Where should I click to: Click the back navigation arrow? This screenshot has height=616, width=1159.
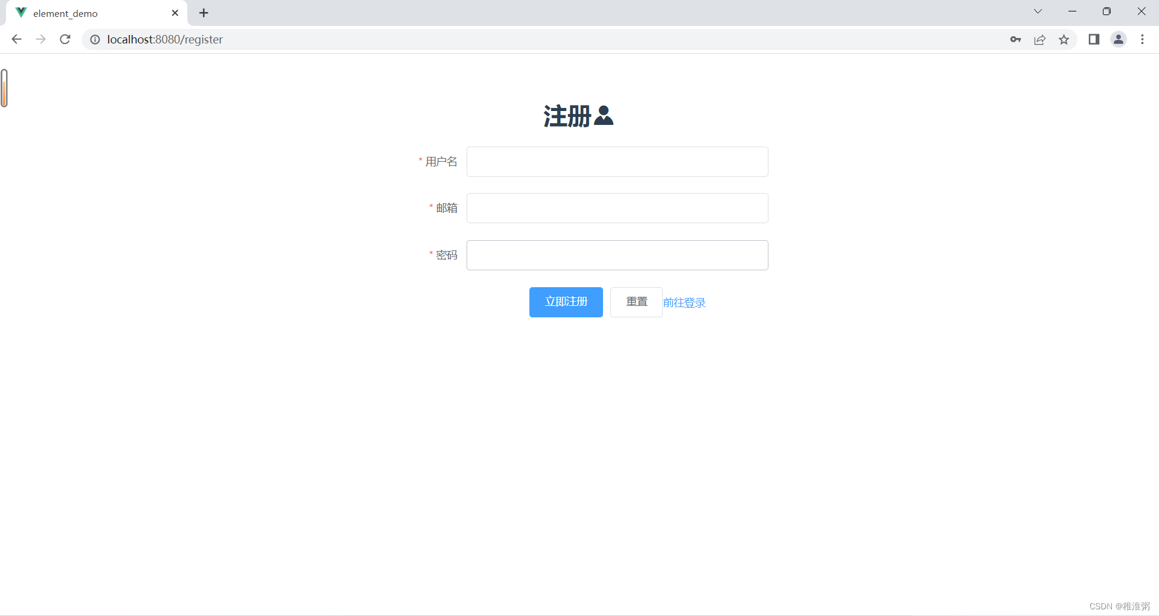[x=16, y=39]
